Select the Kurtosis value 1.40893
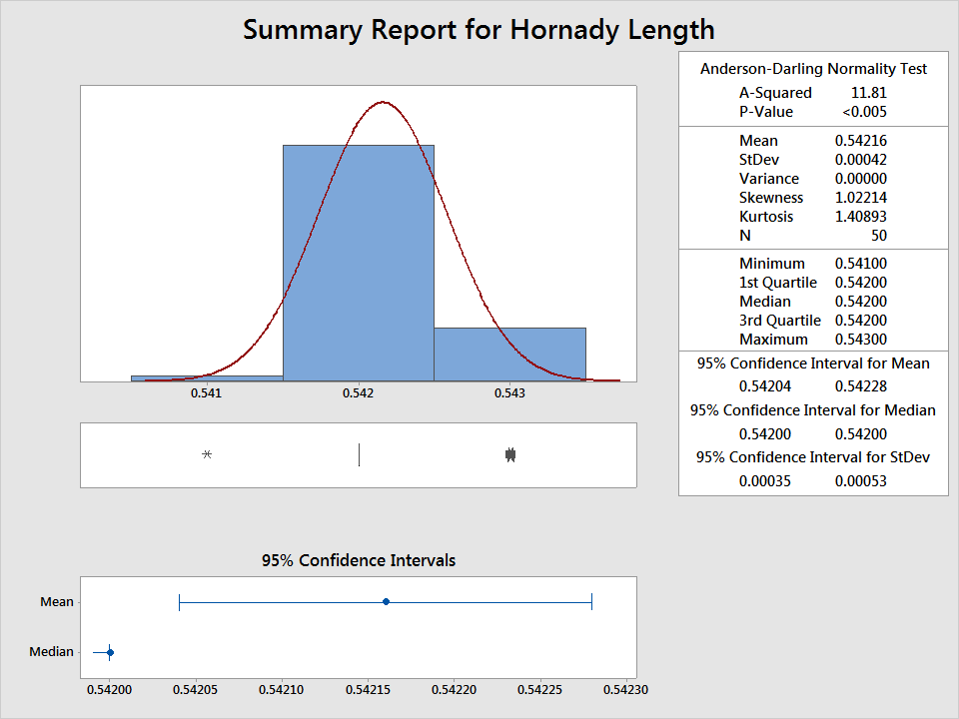Viewport: 959px width, 719px height. pos(860,217)
